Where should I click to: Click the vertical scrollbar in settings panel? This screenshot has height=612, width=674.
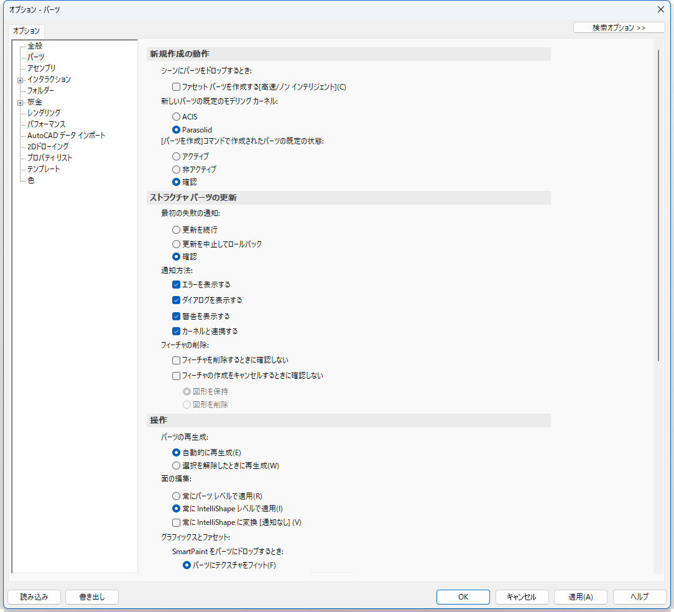tap(658, 205)
